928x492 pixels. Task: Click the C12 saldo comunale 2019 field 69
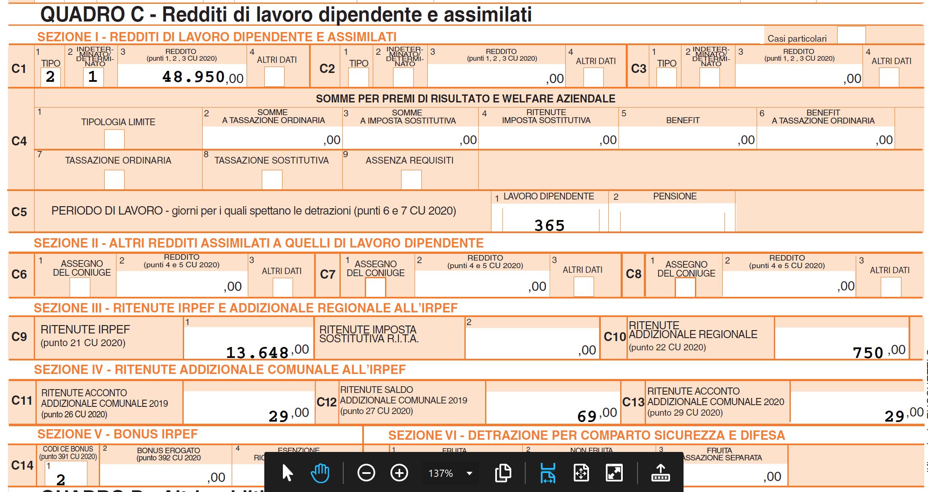pyautogui.click(x=553, y=408)
